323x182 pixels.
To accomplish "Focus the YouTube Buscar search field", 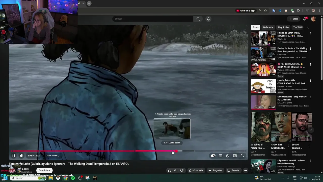I will pos(153,19).
